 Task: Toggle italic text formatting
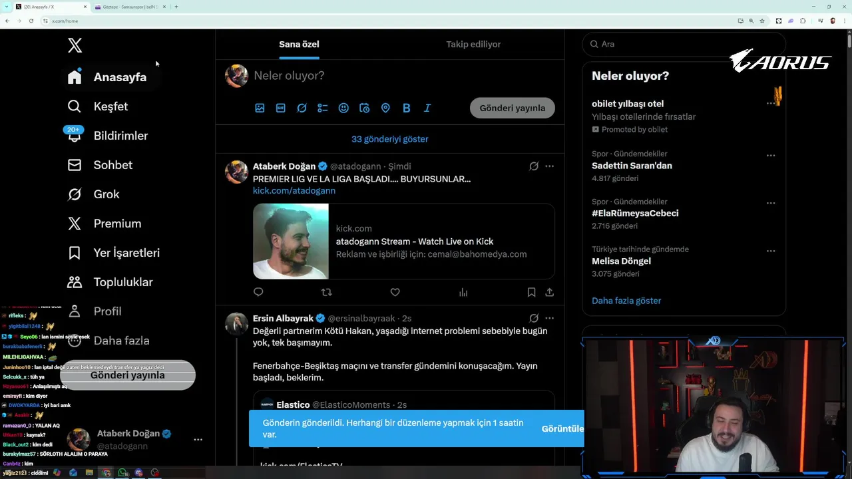427,108
